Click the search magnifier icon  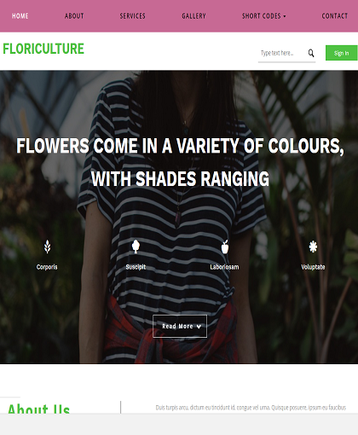(x=311, y=53)
